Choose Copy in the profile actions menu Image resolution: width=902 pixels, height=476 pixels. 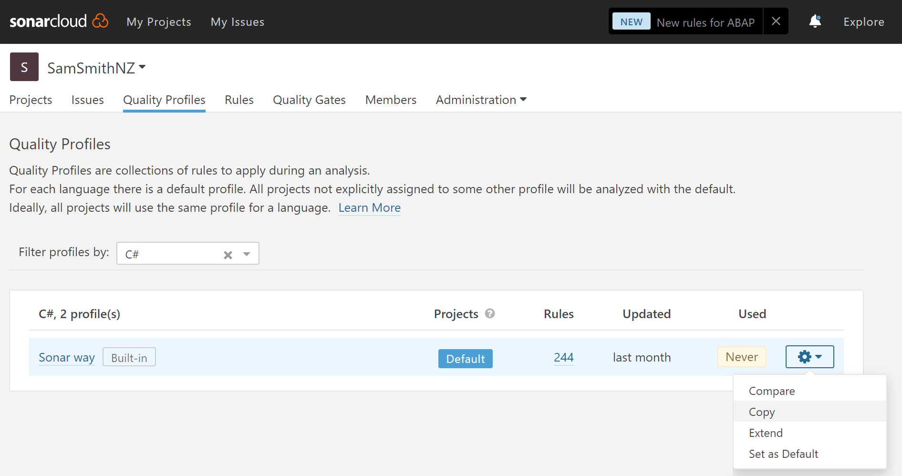click(x=762, y=412)
